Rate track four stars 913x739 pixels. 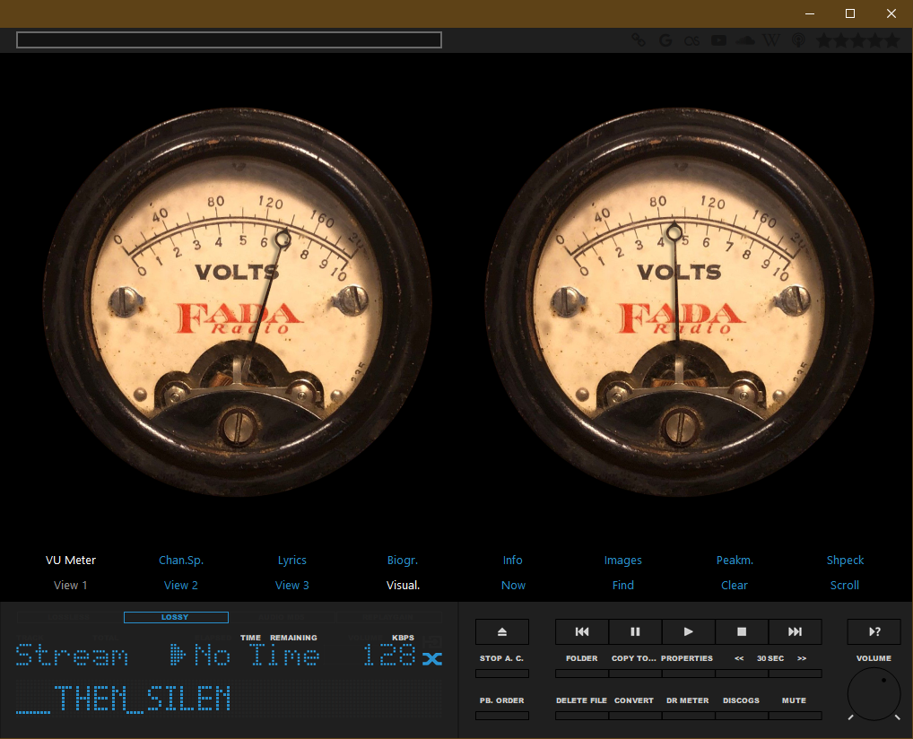pos(875,40)
